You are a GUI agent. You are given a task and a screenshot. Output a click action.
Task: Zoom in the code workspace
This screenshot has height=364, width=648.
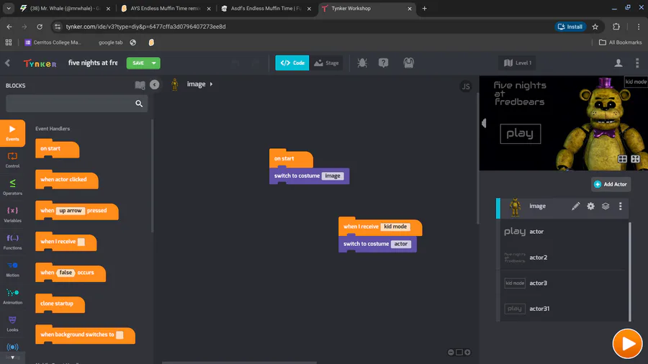(467, 352)
